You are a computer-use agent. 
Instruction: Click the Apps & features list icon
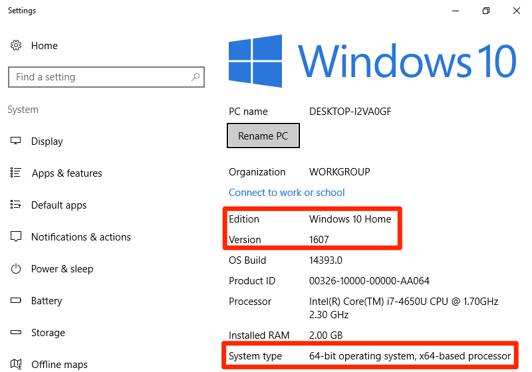click(x=15, y=173)
